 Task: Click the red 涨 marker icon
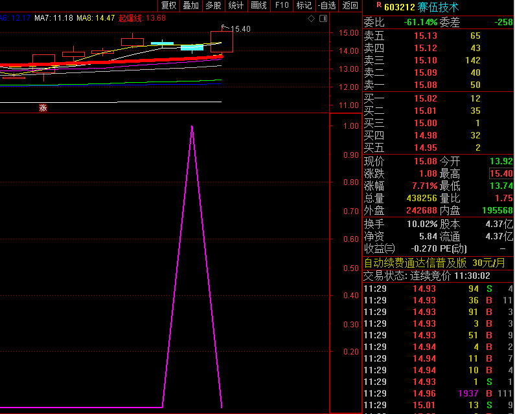pyautogui.click(x=43, y=108)
